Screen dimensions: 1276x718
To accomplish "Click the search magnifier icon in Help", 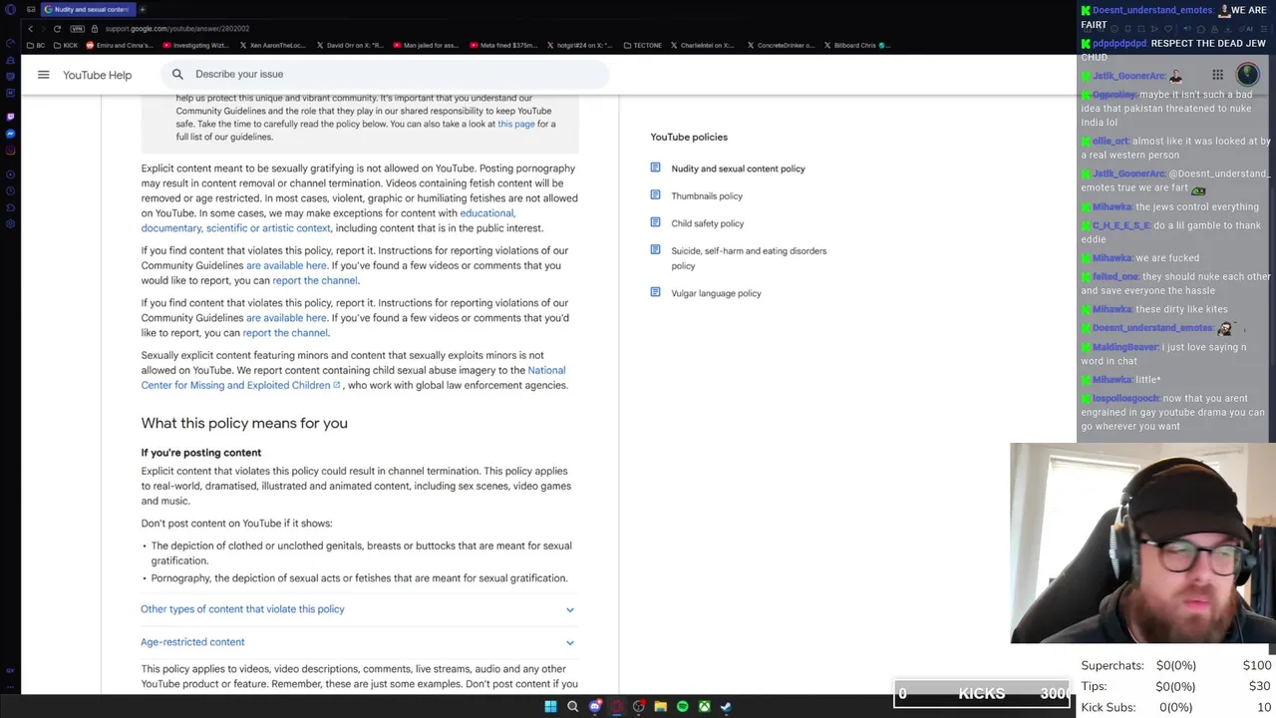I will tap(177, 74).
